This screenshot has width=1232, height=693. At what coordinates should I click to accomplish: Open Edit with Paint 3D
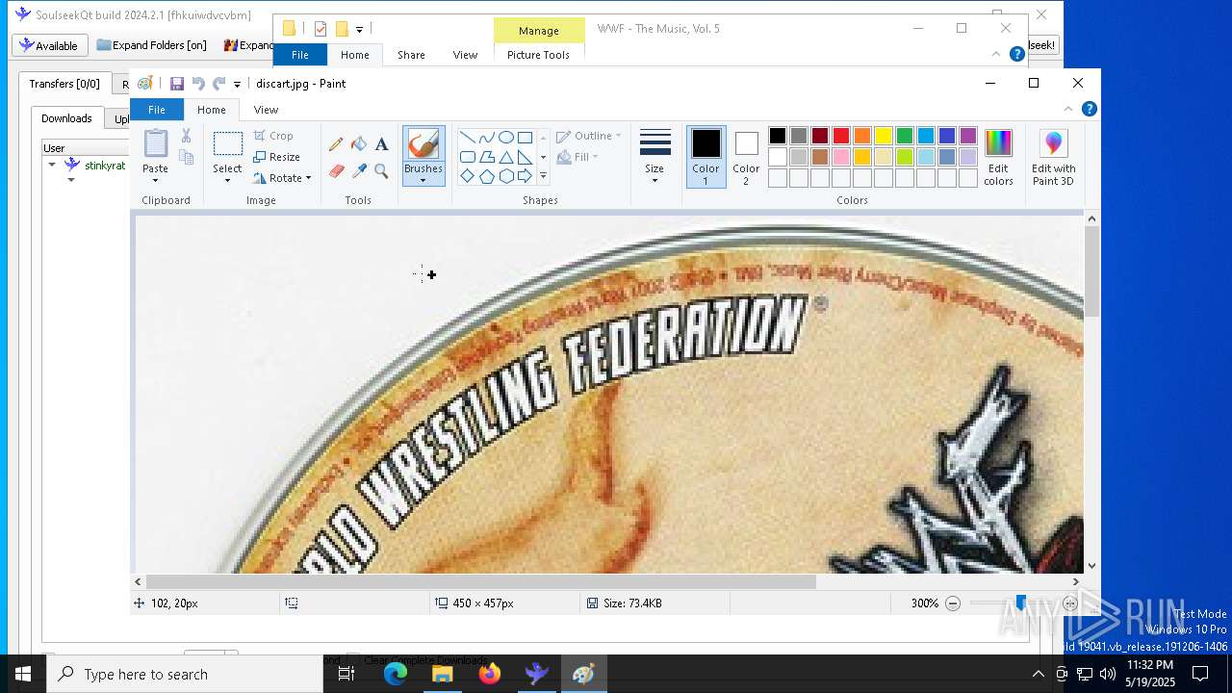click(x=1053, y=158)
